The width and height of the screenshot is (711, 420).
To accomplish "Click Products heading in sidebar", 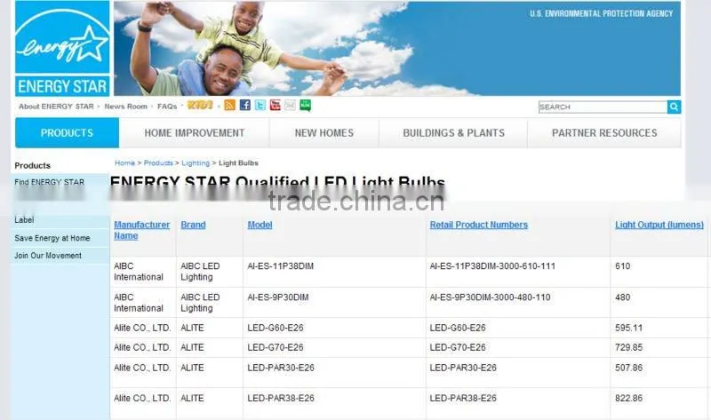I will [32, 166].
